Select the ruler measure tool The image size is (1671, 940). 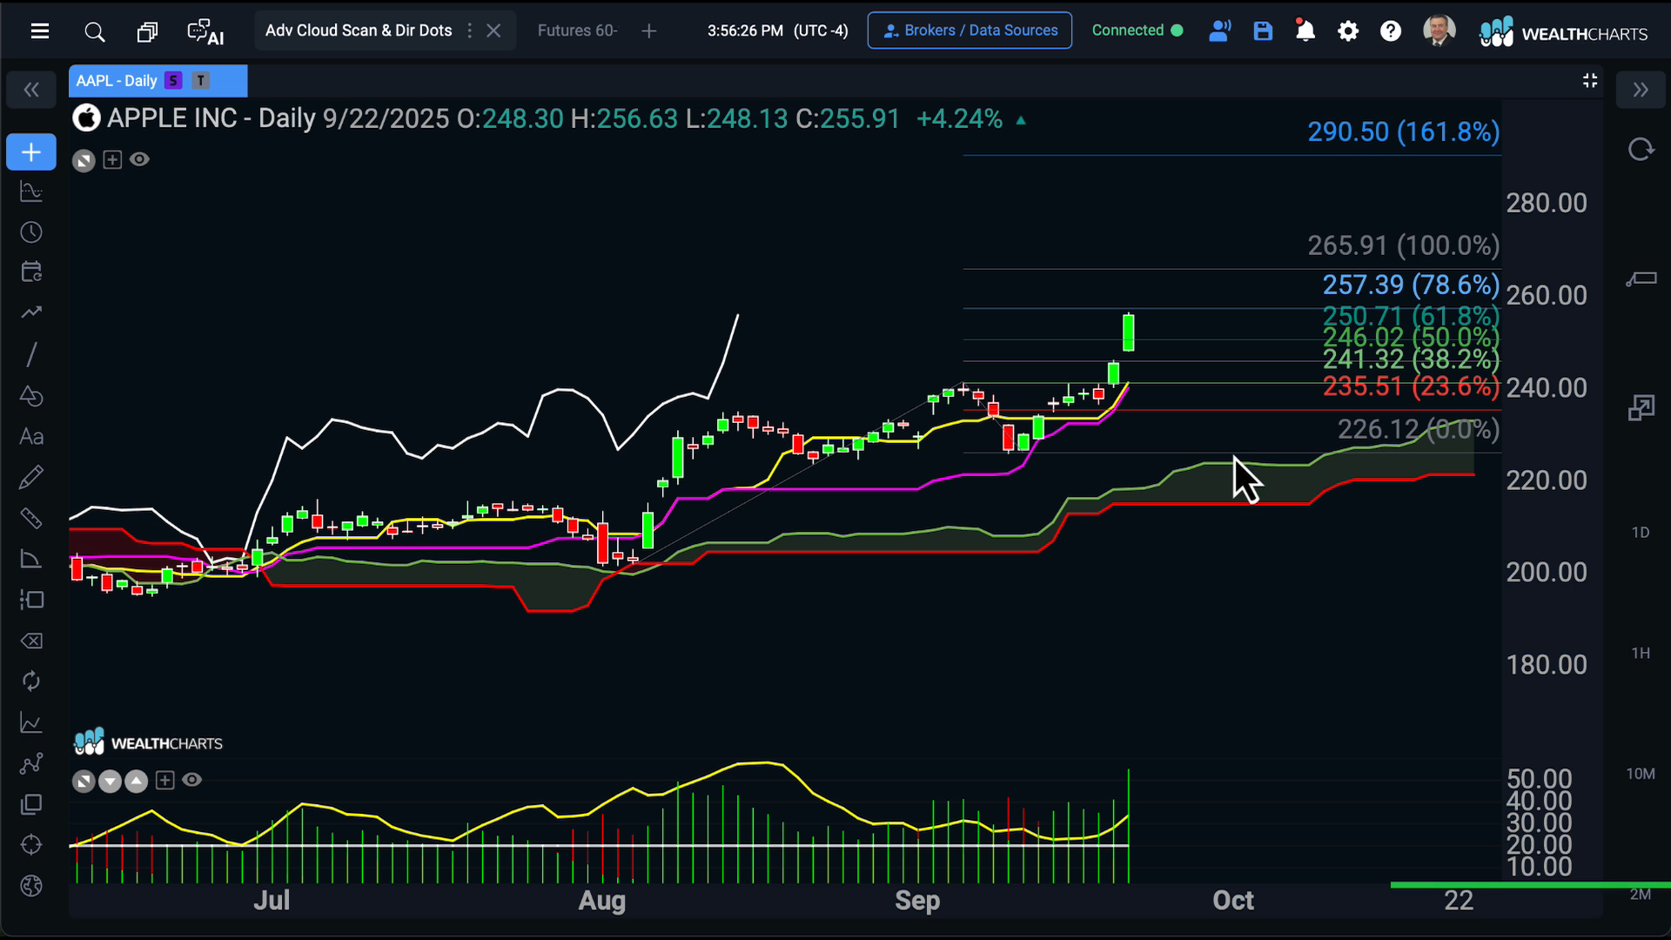pos(31,519)
